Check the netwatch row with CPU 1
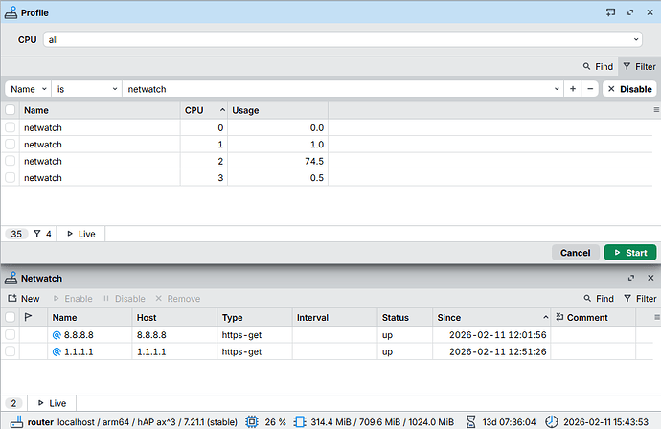This screenshot has height=429, width=661. tap(11, 145)
